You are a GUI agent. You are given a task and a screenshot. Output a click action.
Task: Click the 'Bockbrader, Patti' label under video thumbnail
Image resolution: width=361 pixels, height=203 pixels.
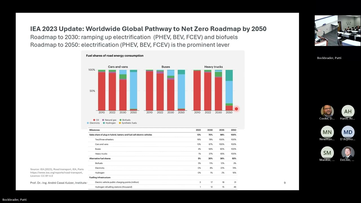pyautogui.click(x=329, y=58)
